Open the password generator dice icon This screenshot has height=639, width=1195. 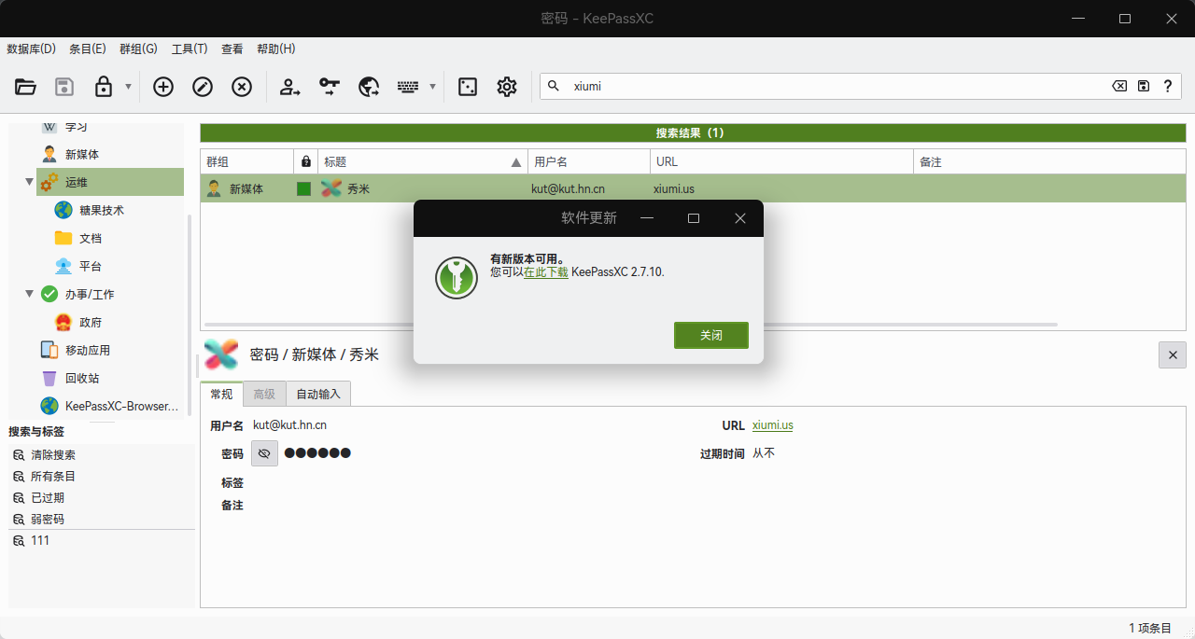pos(468,87)
